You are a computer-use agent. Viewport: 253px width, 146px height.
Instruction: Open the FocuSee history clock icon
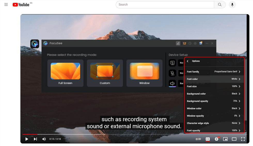coord(190,43)
